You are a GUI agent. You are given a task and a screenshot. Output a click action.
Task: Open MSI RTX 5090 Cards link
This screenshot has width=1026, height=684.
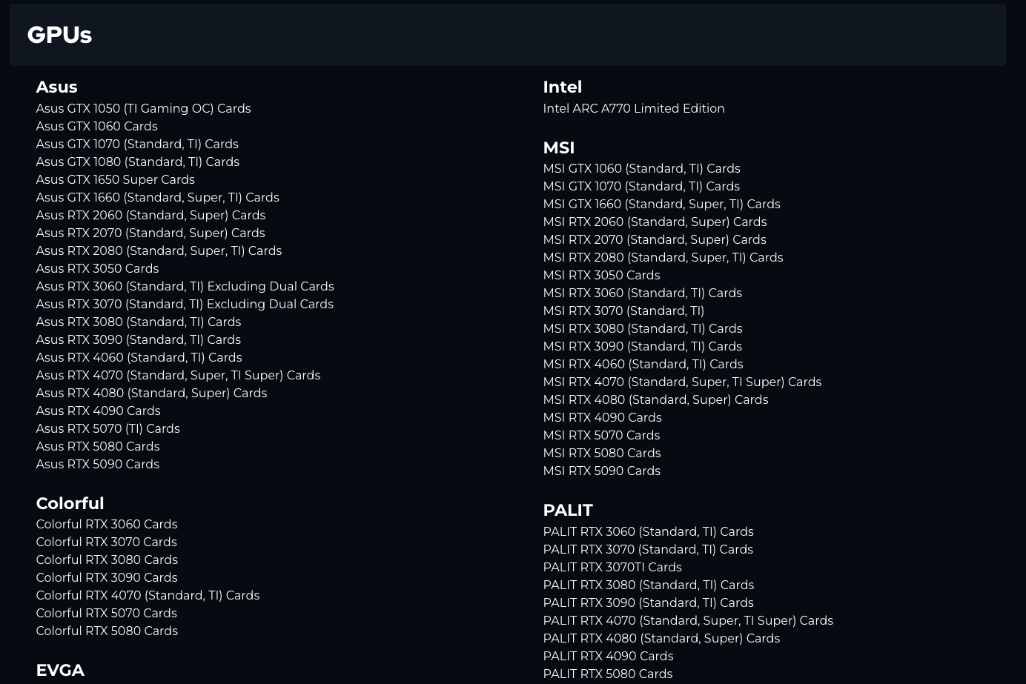tap(601, 471)
